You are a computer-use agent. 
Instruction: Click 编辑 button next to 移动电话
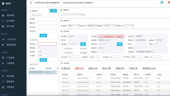click(83, 44)
